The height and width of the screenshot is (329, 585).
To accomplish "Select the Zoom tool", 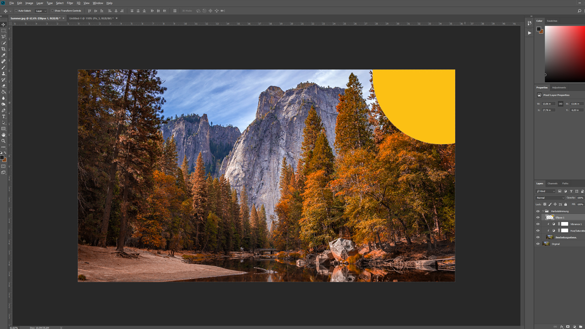I will (4, 141).
